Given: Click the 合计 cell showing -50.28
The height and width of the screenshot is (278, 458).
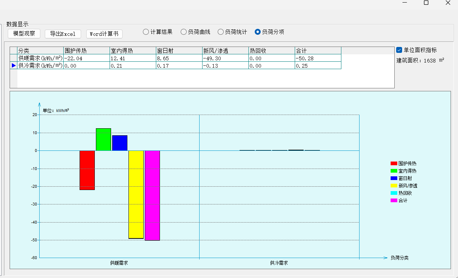Looking at the screenshot, I should point(318,58).
